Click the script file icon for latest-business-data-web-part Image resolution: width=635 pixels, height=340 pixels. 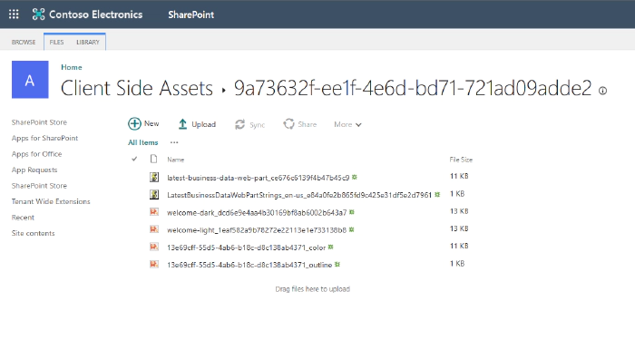coord(154,178)
